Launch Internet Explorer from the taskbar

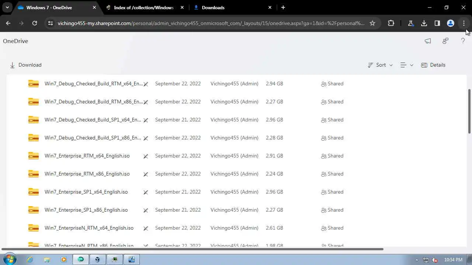(30, 259)
